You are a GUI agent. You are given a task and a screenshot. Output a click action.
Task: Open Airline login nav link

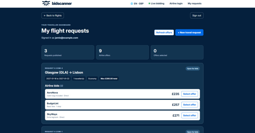(176, 3)
